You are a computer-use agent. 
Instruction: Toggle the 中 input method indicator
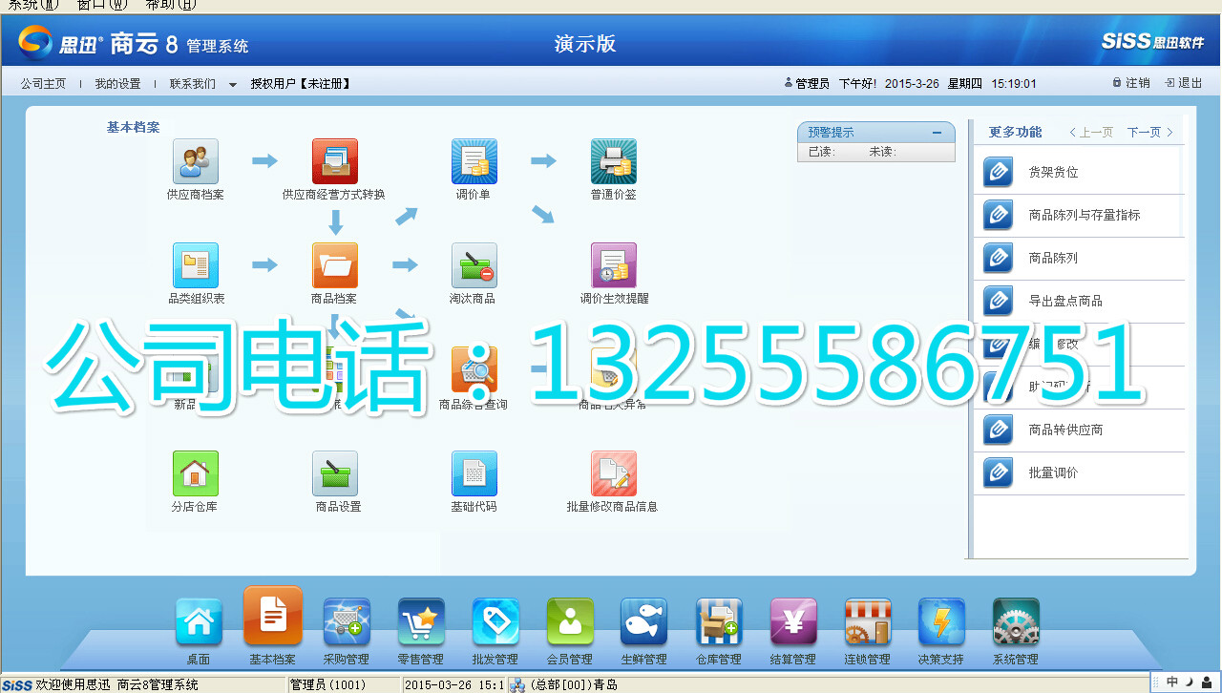point(1172,682)
